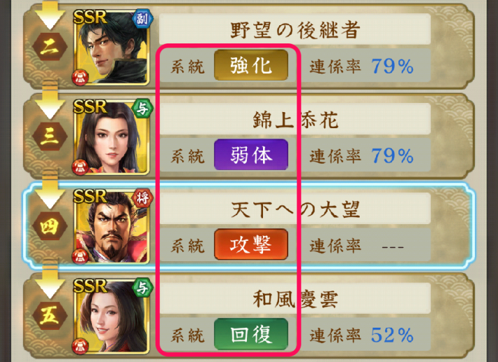Open the SSR lady portrait in slot 三
Viewport: 498px width, 362px height.
tap(112, 137)
